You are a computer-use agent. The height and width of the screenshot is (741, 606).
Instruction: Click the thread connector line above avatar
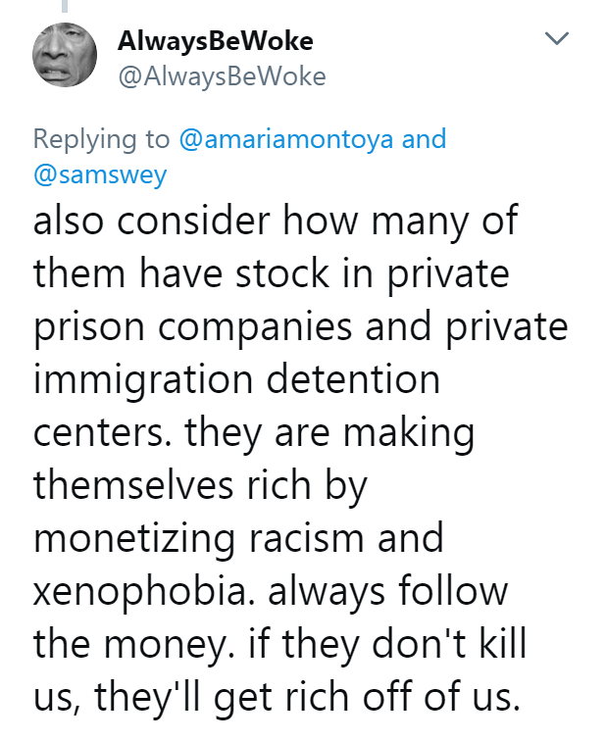(x=66, y=5)
